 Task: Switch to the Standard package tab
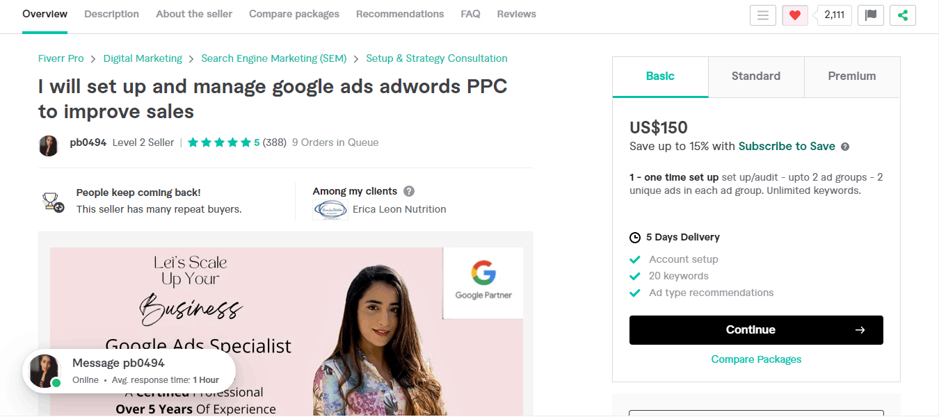756,76
